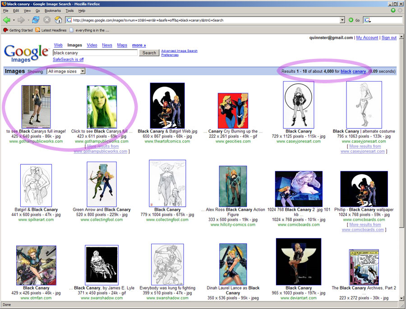This screenshot has height=309, width=406.
Task: Open the search engine selector Google icon
Action: coord(368,20)
